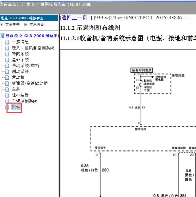
Task: Select the 附件 tree item
Action: (16, 107)
